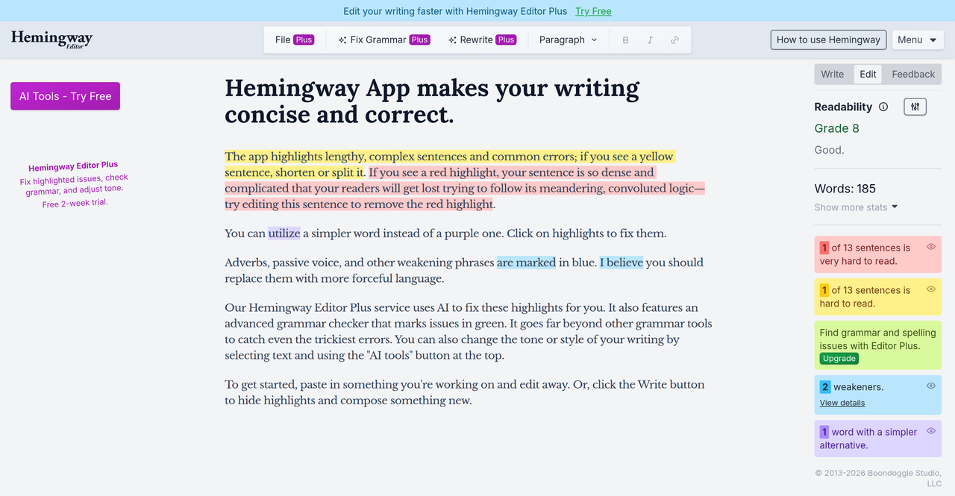Open the Fix Grammar Plus tool
Screen dimensions: 955x496
coord(383,40)
